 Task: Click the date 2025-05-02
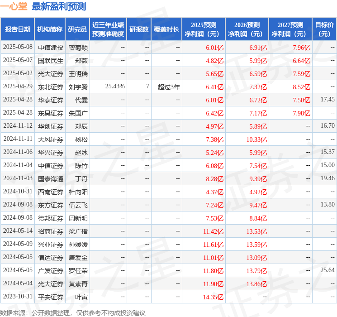point(18,73)
